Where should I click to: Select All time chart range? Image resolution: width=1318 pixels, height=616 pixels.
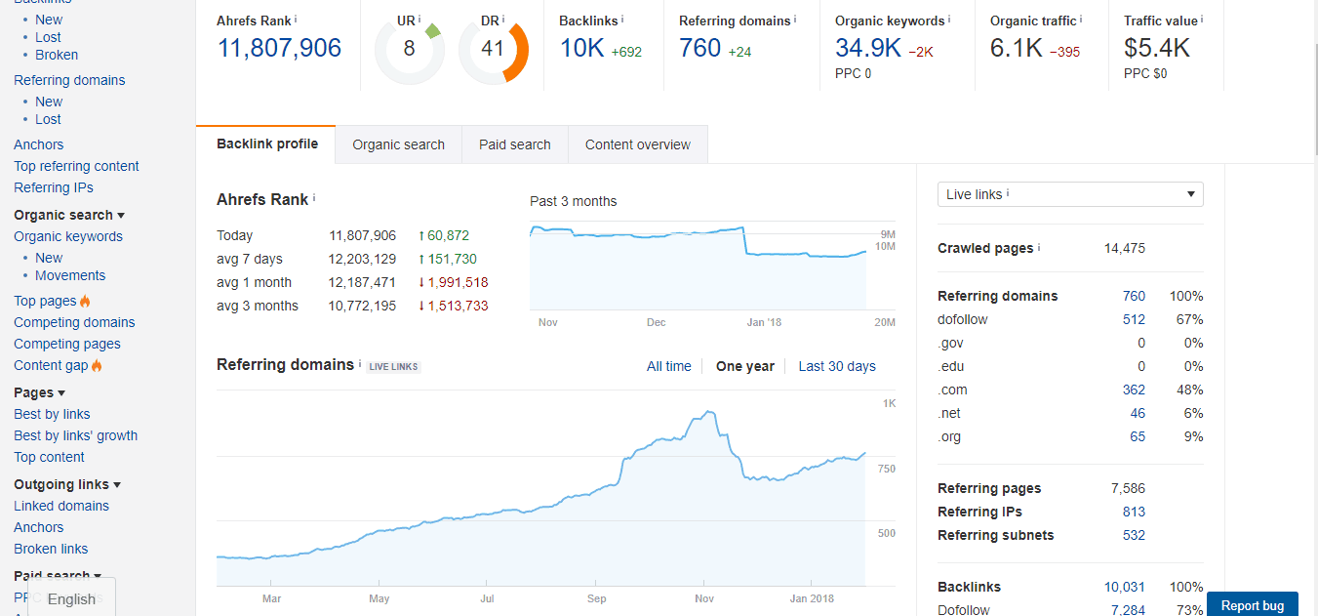(x=668, y=366)
